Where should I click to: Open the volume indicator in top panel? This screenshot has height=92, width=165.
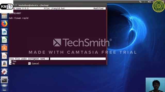(x=149, y=2)
